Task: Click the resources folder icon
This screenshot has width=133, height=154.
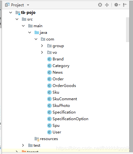Action: pyautogui.click(x=37, y=139)
